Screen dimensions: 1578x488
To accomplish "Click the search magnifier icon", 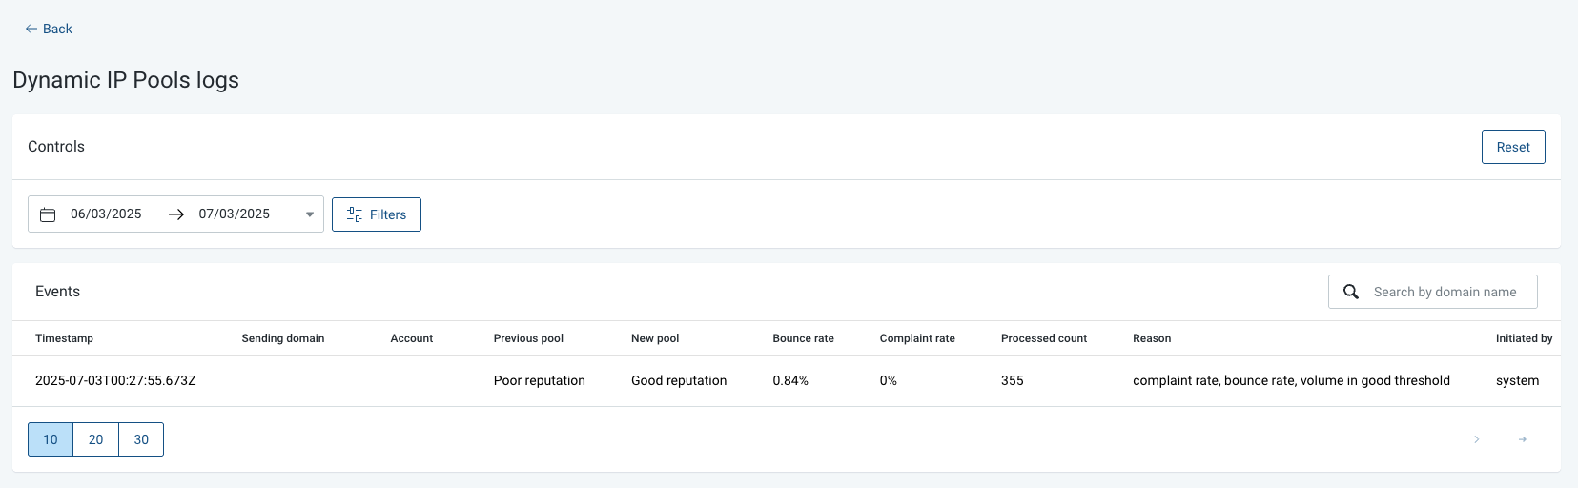I will 1351,292.
